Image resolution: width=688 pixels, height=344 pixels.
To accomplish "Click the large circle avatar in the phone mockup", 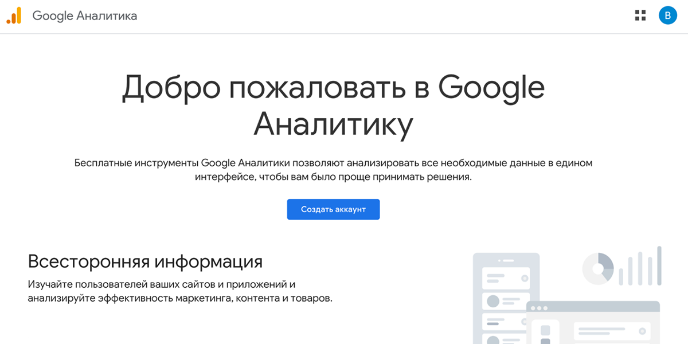I will pos(492,300).
